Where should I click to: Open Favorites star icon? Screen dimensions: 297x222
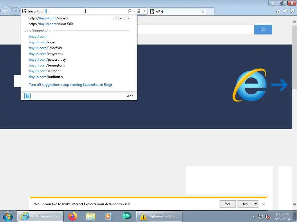(x=285, y=11)
